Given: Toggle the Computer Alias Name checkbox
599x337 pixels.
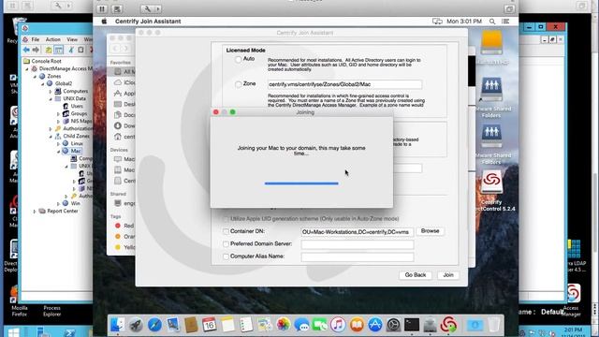Looking at the screenshot, I should click(226, 256).
